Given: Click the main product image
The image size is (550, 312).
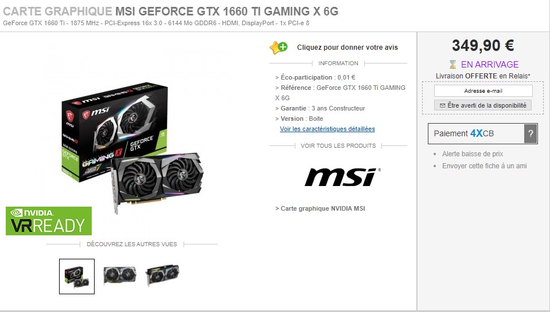Looking at the screenshot, I should point(132,148).
